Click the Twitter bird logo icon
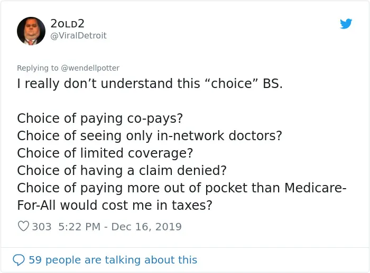The image size is (370, 273). [x=346, y=24]
